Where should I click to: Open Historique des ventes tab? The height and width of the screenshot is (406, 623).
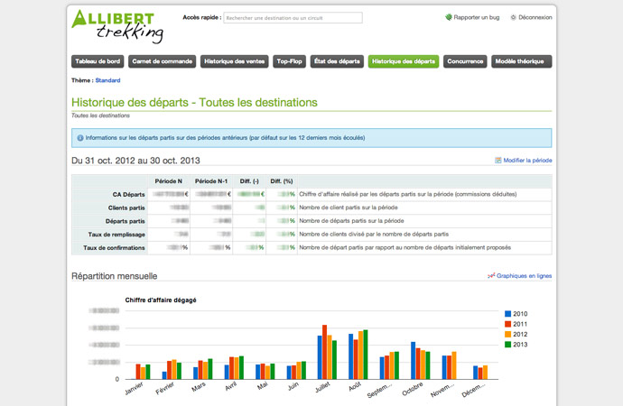(234, 61)
